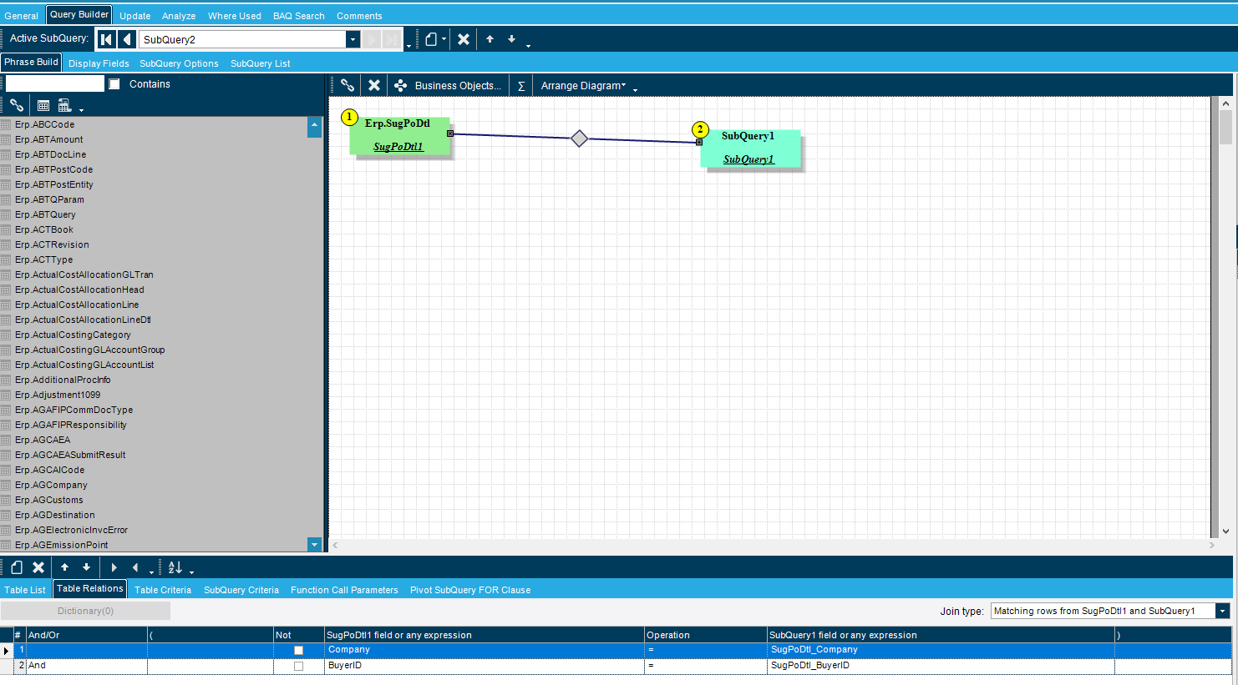Viewport: 1238px width, 685px height.
Task: Switch to the Display Fields tab
Action: [99, 63]
